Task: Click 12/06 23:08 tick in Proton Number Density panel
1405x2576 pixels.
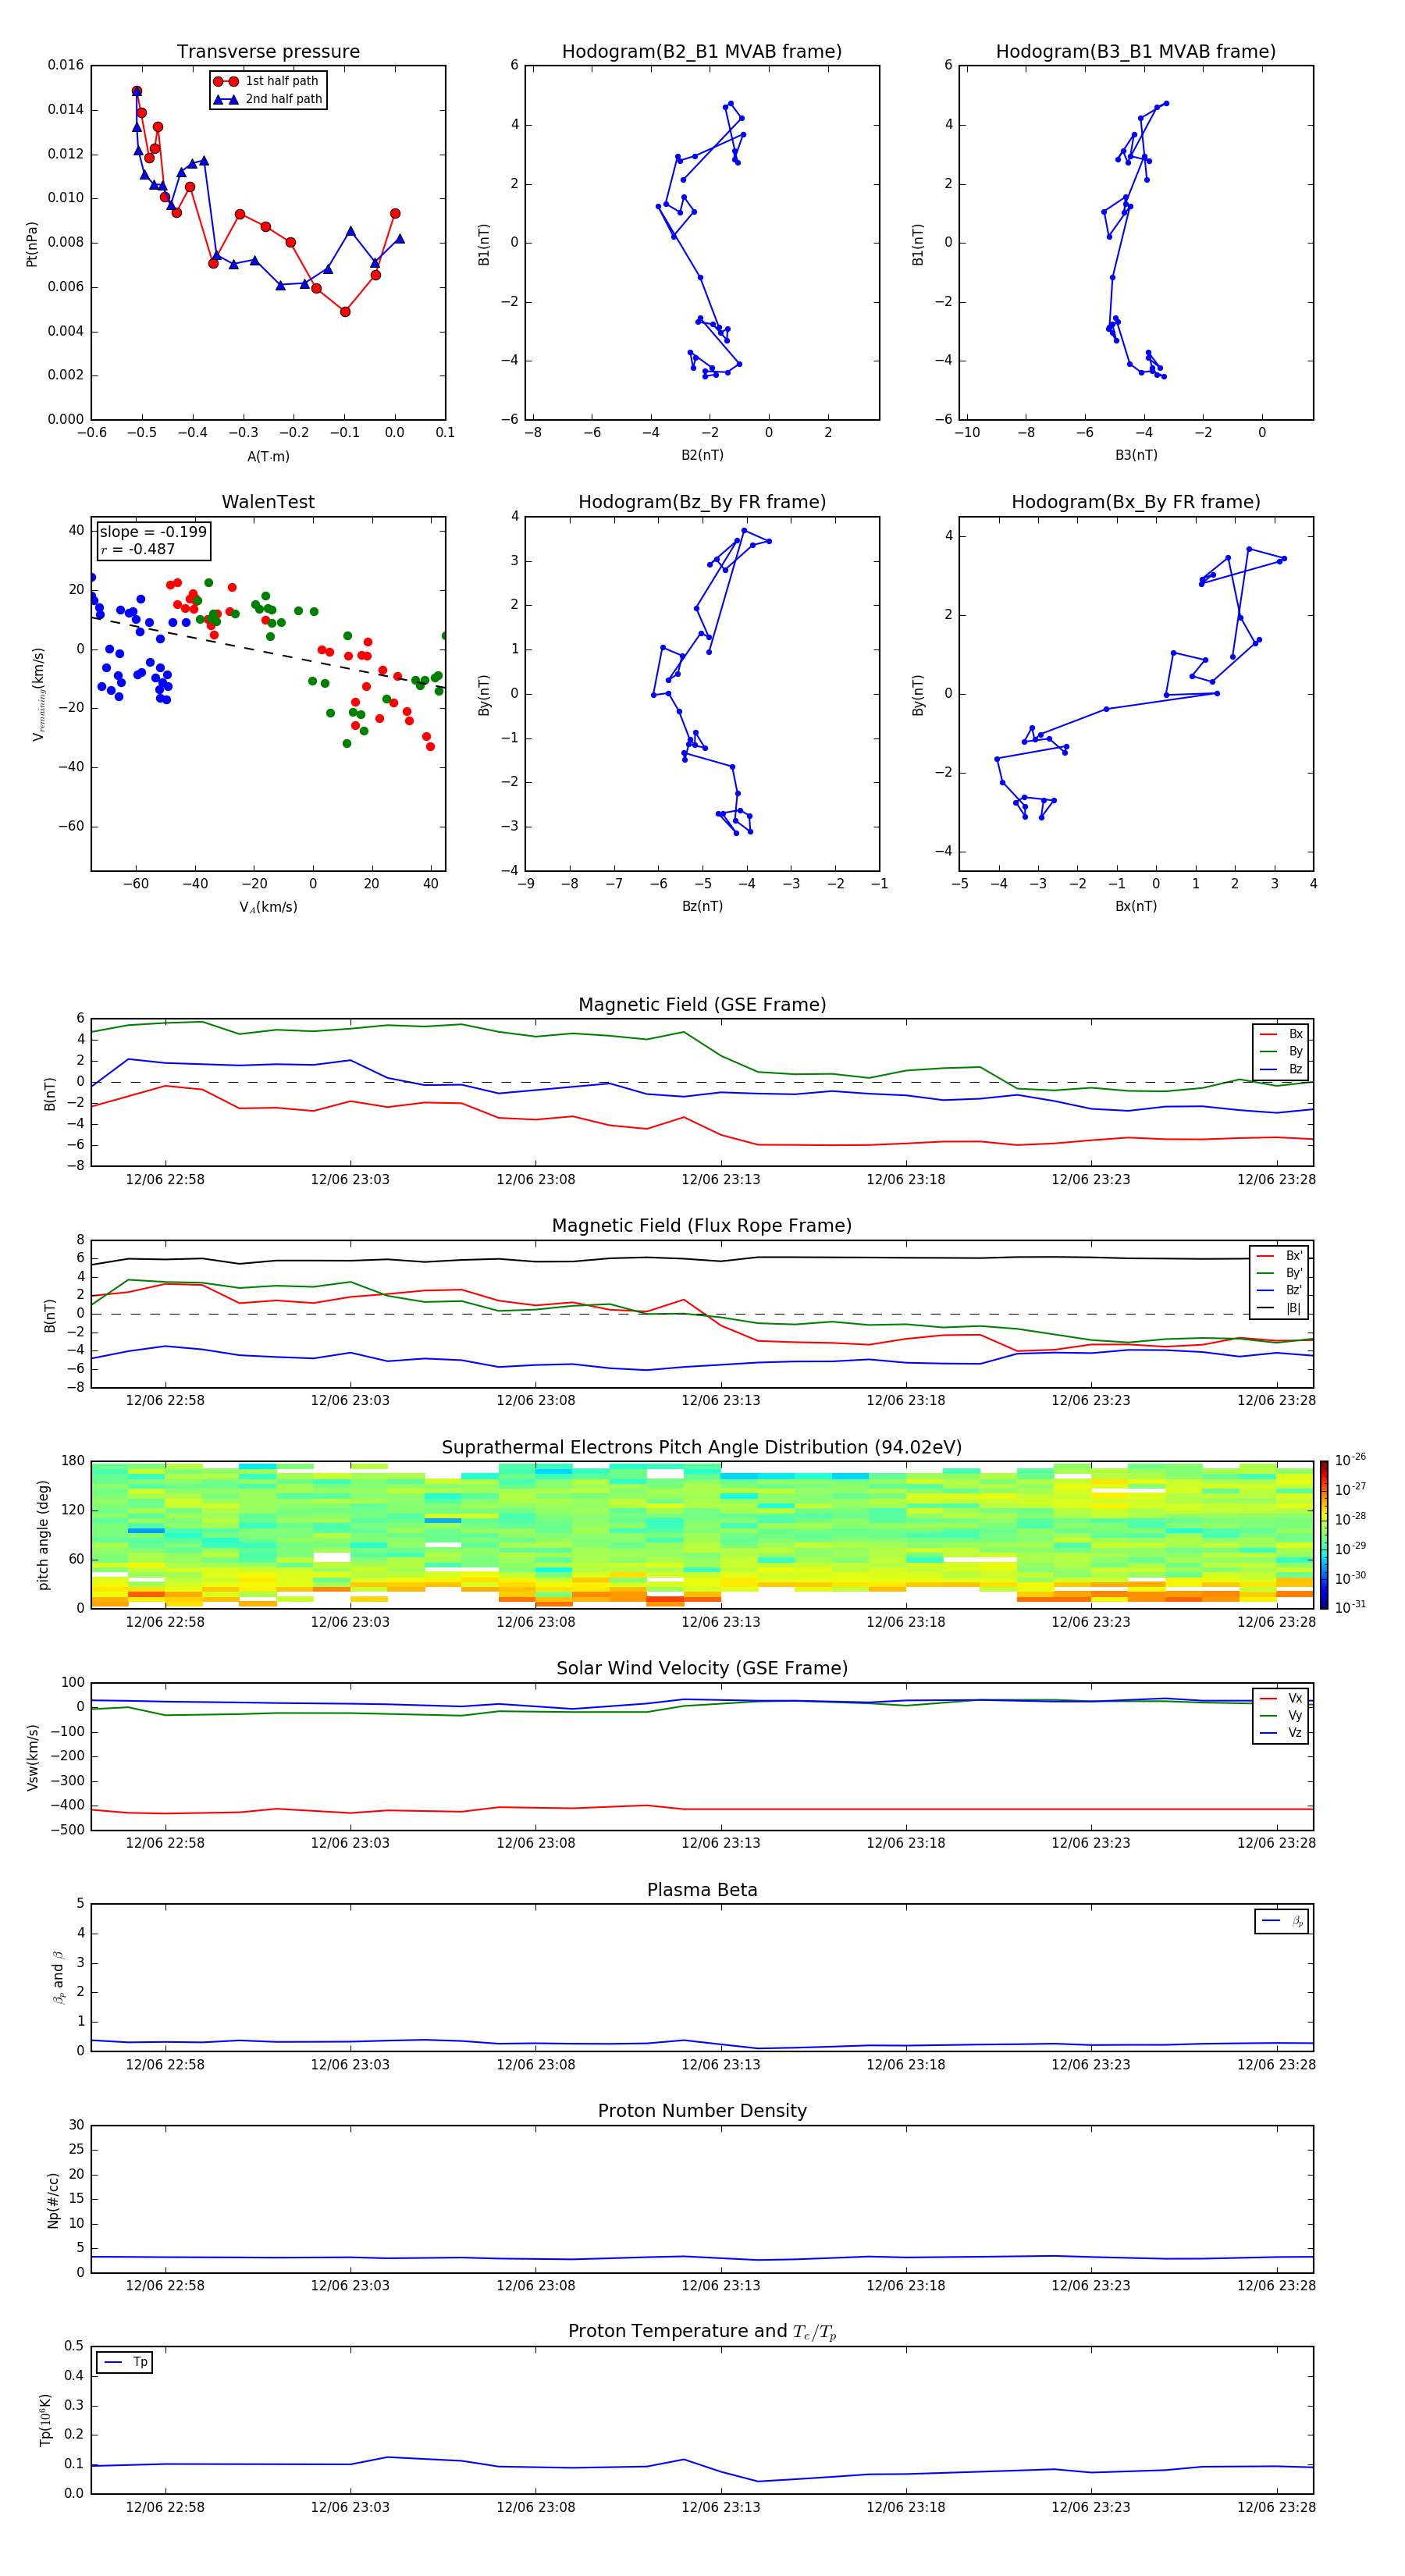Action: 535,2286
